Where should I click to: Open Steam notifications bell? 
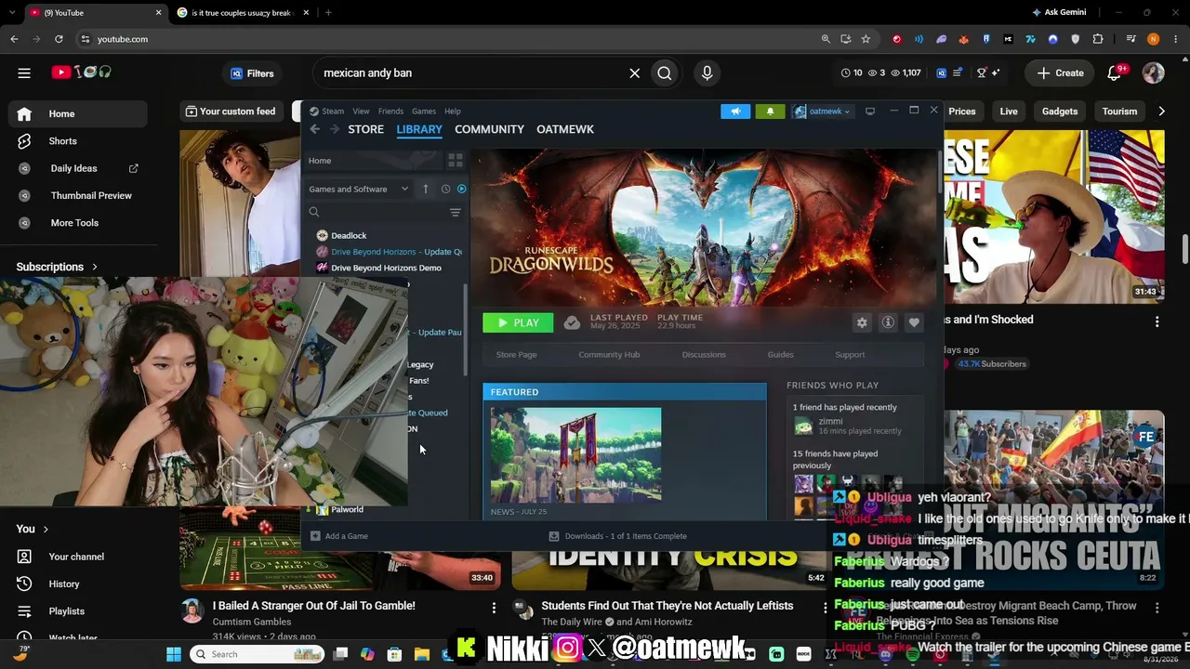pos(770,111)
